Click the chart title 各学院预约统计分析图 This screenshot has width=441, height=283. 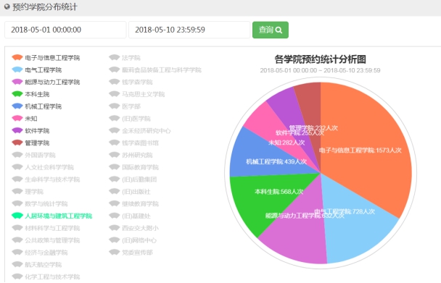pyautogui.click(x=320, y=59)
